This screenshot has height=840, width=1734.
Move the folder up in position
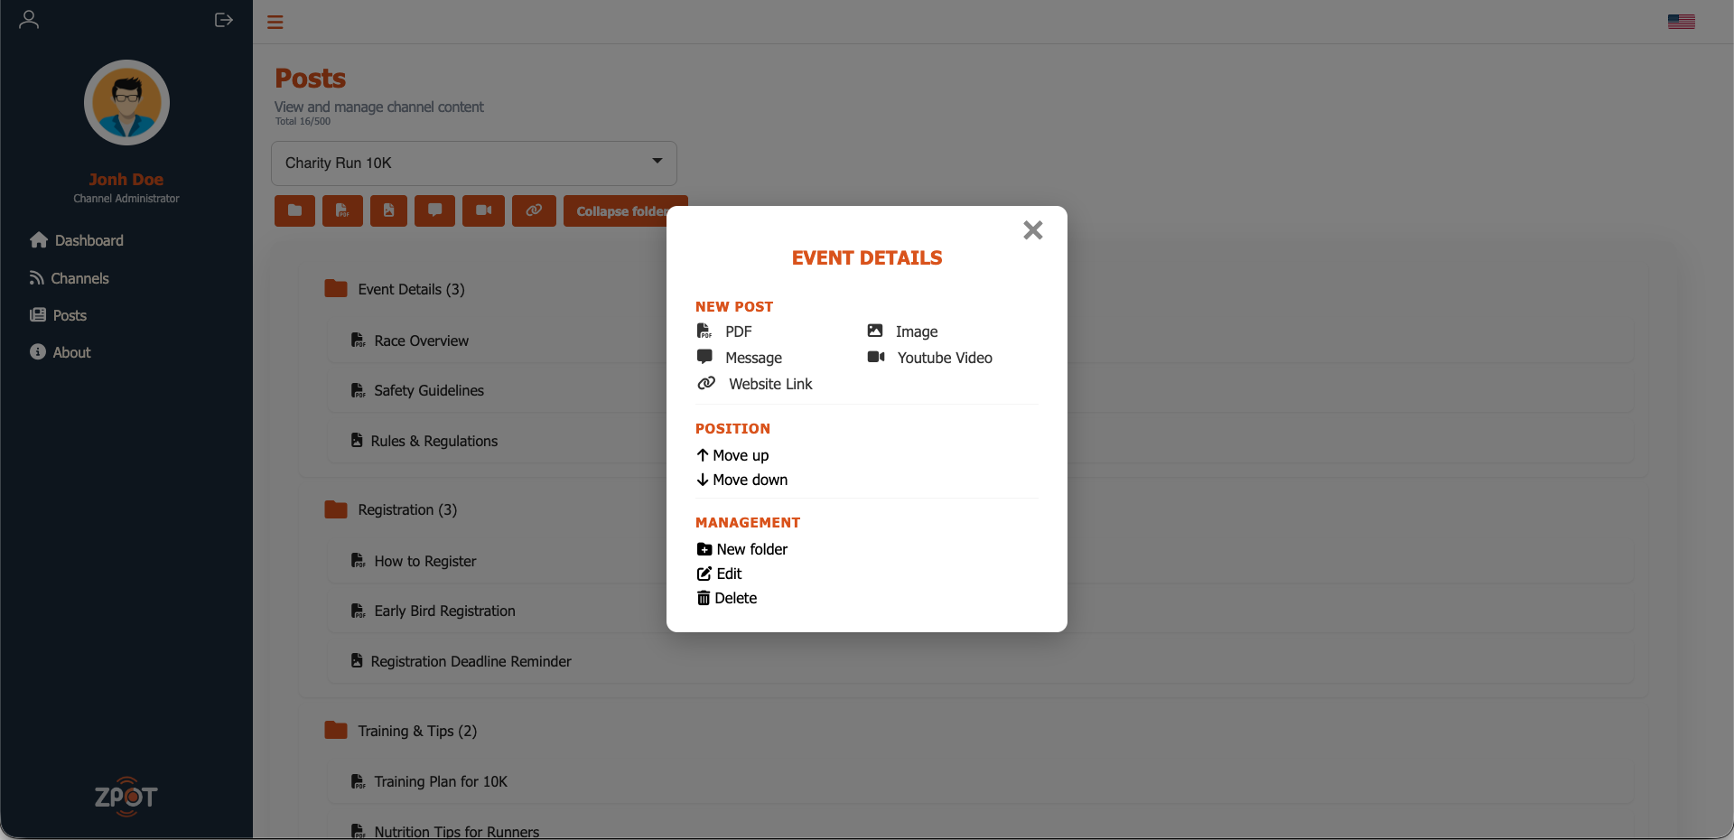tap(741, 455)
